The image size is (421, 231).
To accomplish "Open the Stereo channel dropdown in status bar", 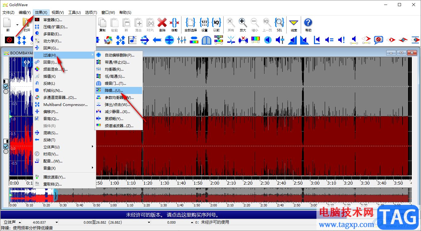I will point(20,222).
